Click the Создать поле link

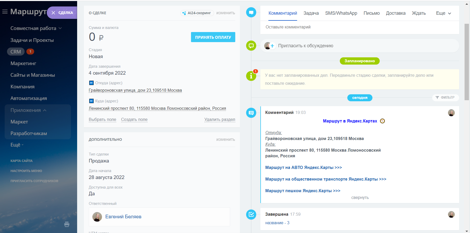pos(134,120)
